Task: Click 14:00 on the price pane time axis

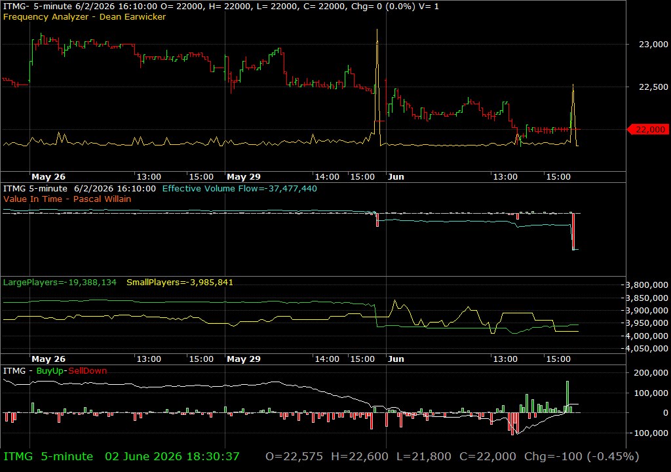Action: coord(327,177)
